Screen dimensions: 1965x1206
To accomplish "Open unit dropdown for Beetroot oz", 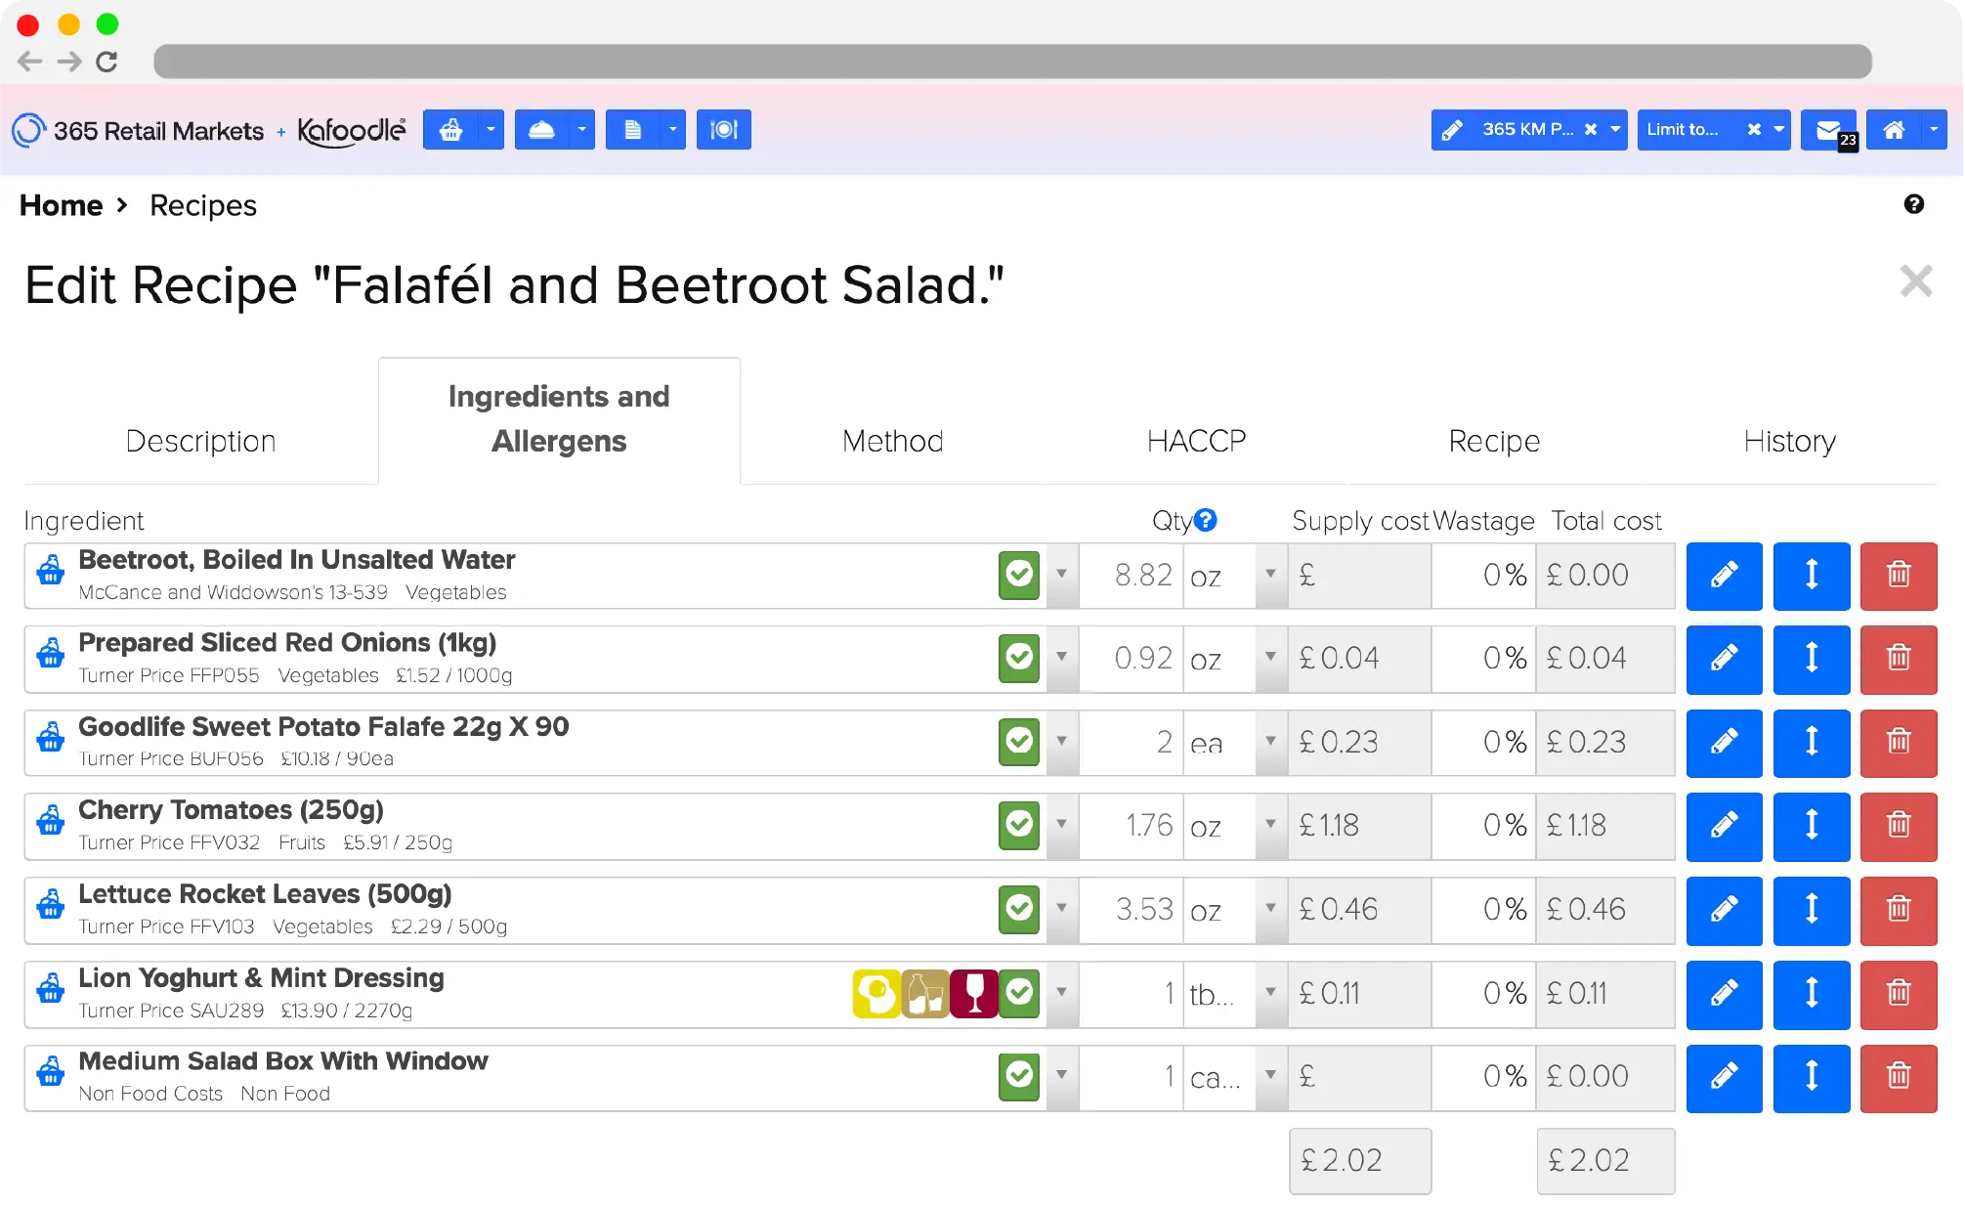I will point(1270,575).
